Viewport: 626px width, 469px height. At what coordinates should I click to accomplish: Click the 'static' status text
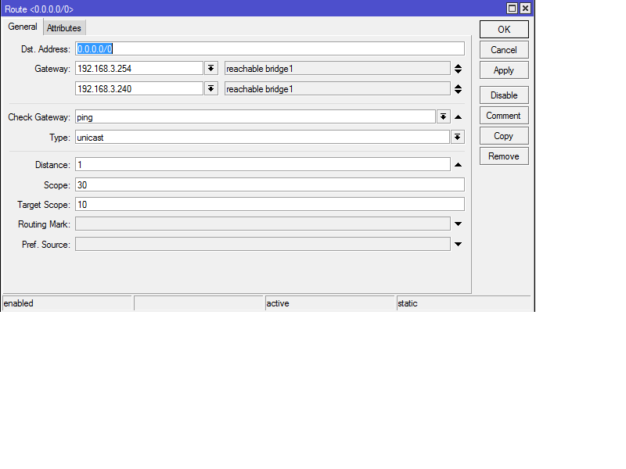(x=407, y=303)
